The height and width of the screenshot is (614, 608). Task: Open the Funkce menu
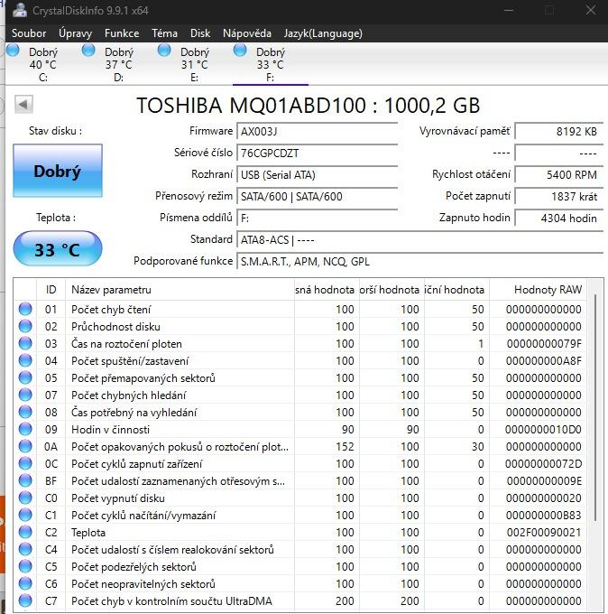(122, 33)
